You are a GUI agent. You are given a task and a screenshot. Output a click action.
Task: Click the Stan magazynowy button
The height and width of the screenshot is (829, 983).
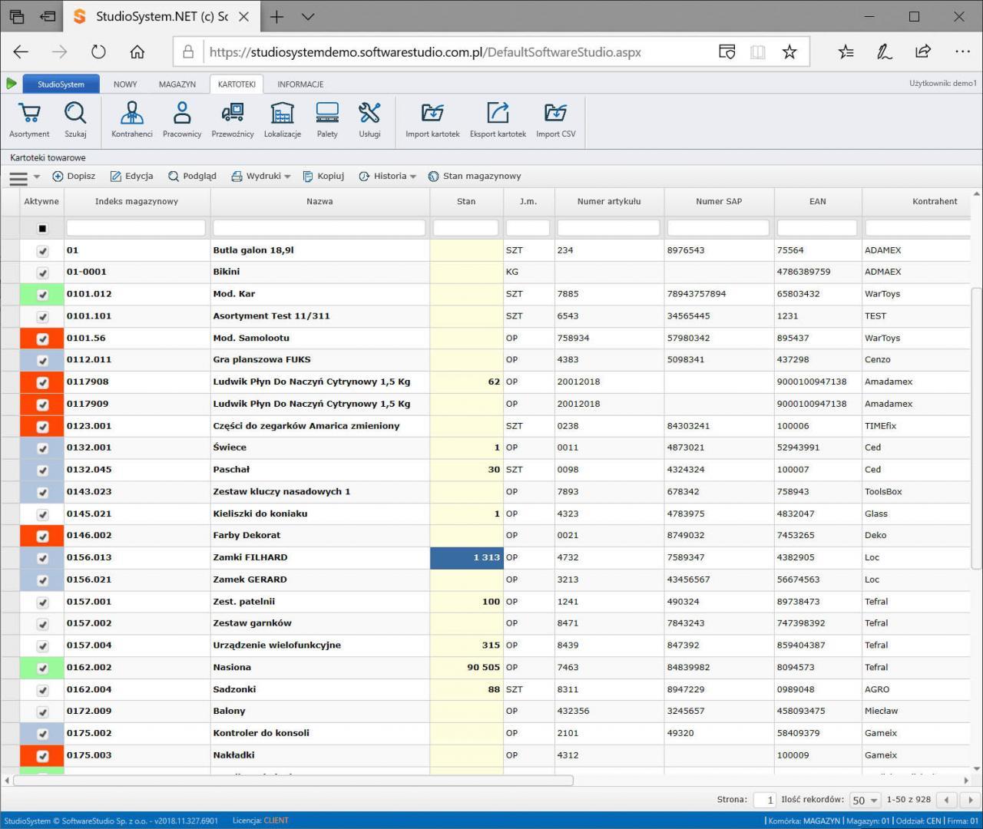pyautogui.click(x=475, y=177)
